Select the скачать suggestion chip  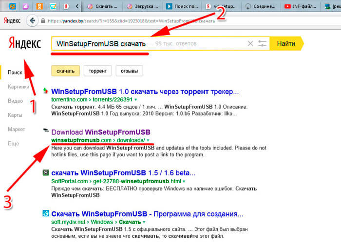tap(65, 71)
